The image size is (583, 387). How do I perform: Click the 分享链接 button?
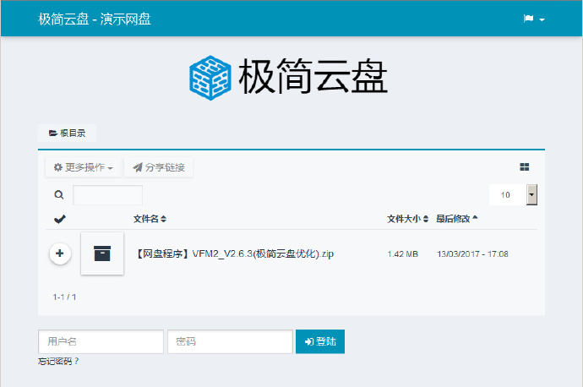(159, 167)
